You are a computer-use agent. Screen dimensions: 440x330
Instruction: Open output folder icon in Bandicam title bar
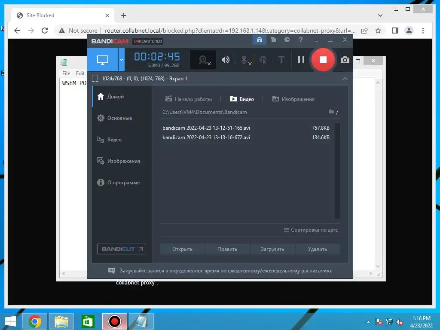[273, 40]
